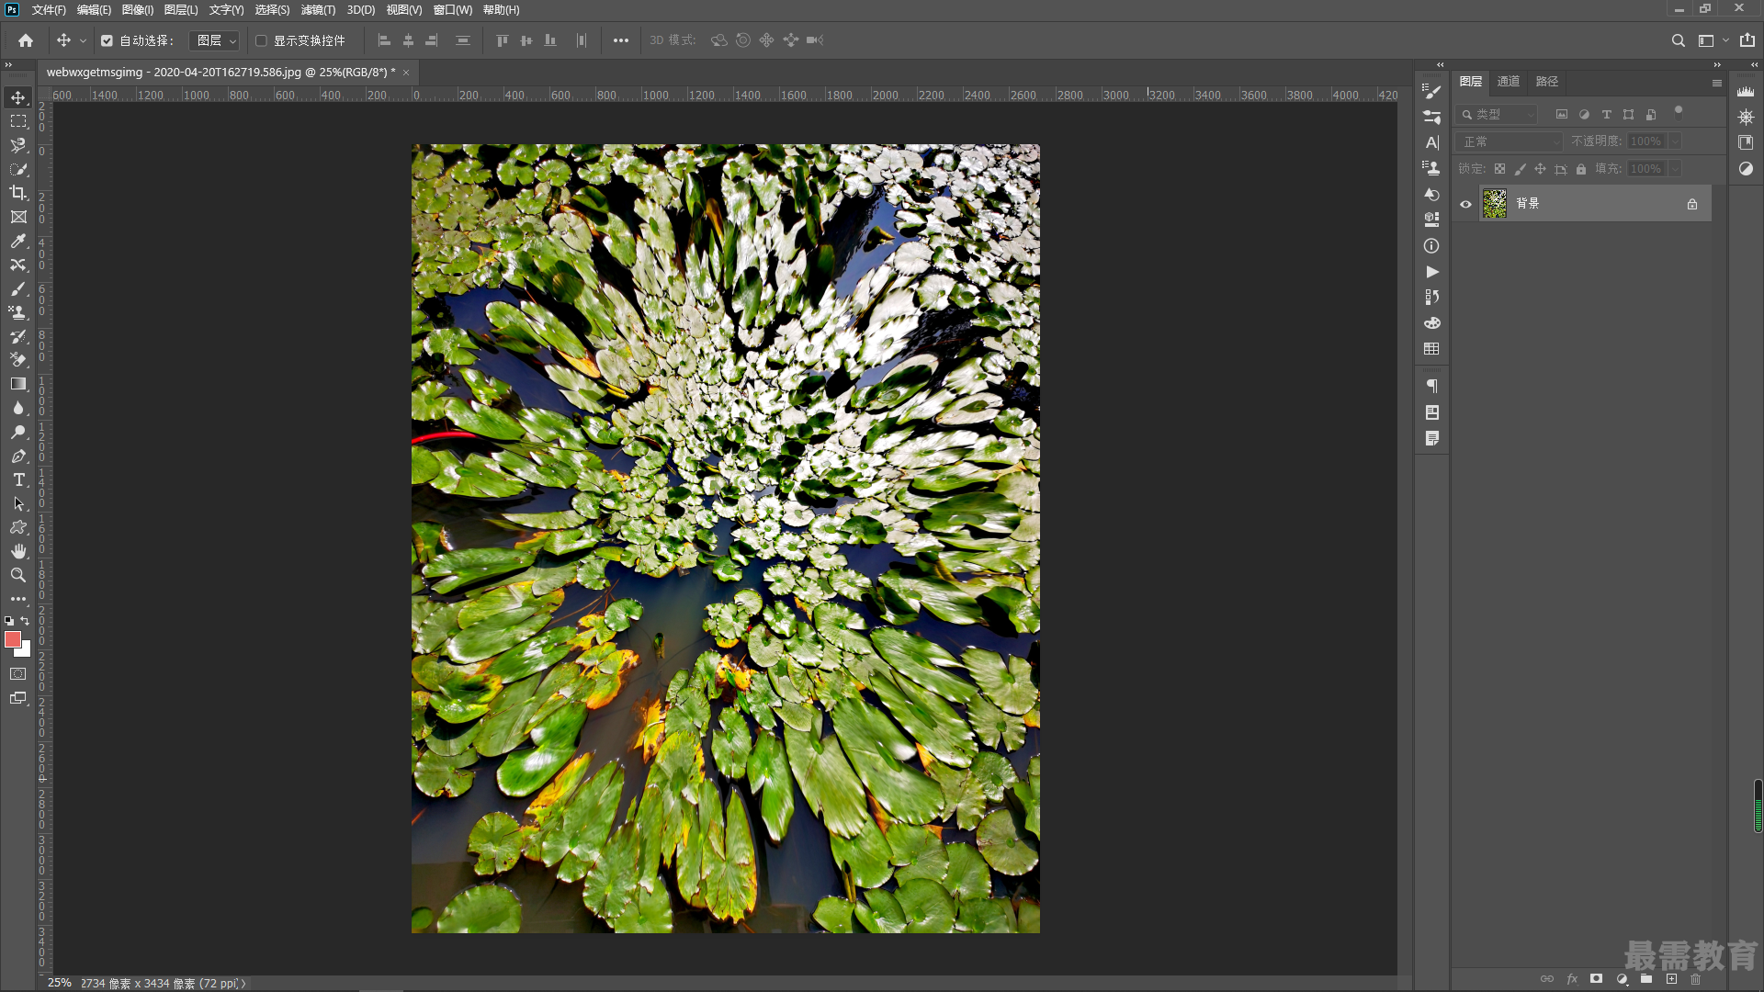1764x992 pixels.
Task: Click the Share icon at top right
Action: click(1747, 40)
